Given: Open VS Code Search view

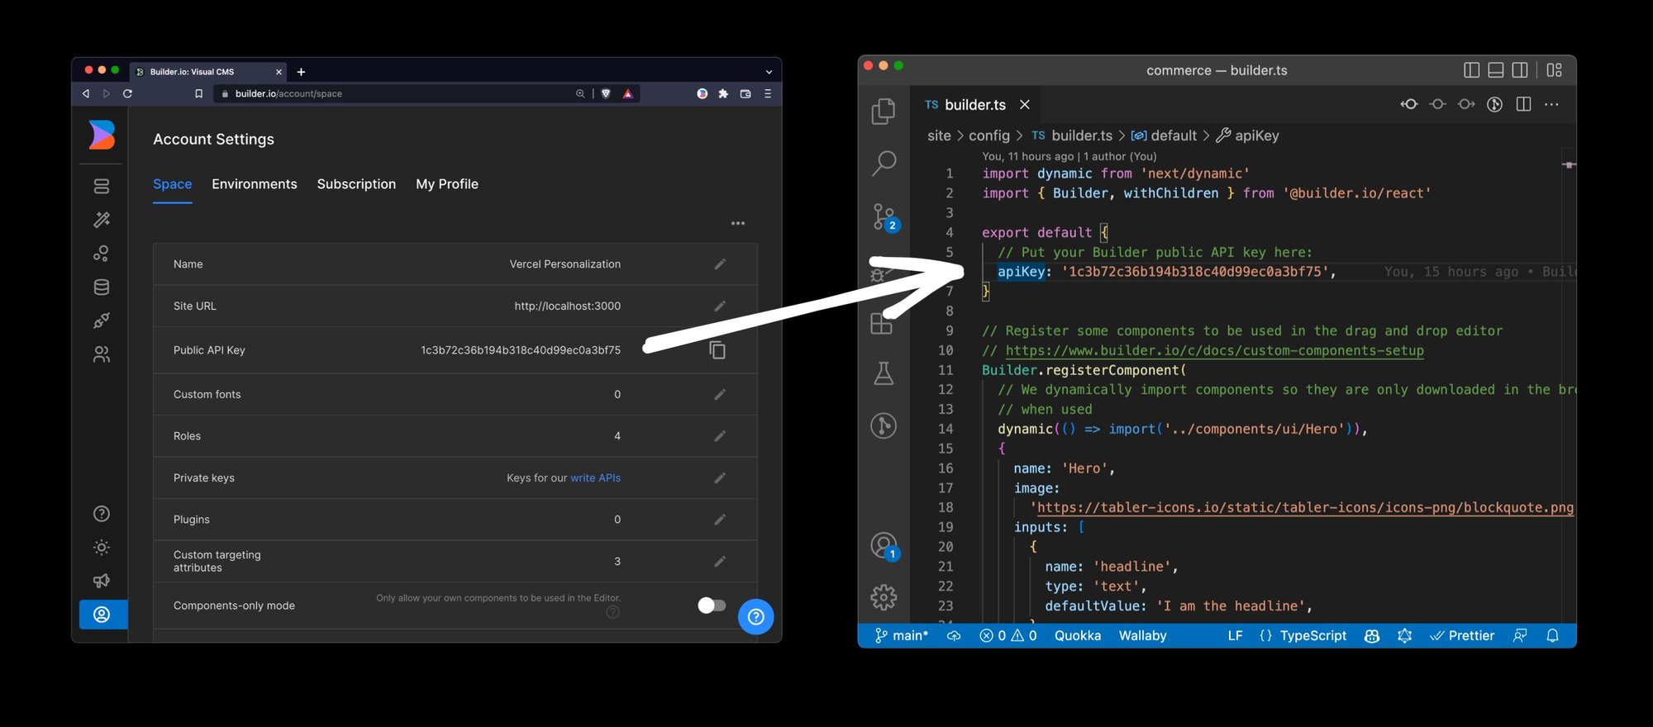Looking at the screenshot, I should (884, 164).
